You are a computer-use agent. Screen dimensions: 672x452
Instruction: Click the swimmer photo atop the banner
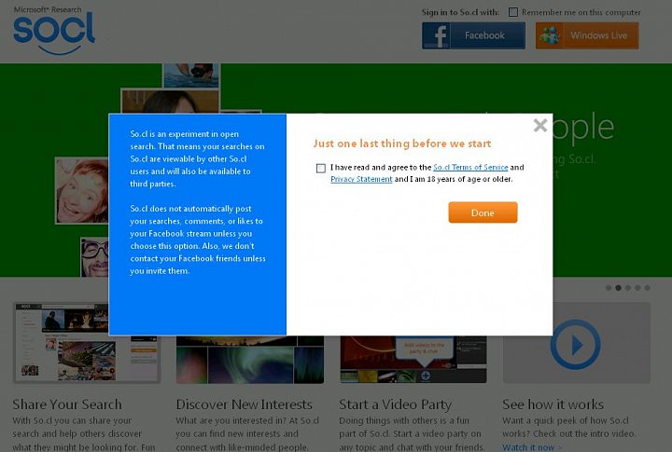(x=191, y=75)
